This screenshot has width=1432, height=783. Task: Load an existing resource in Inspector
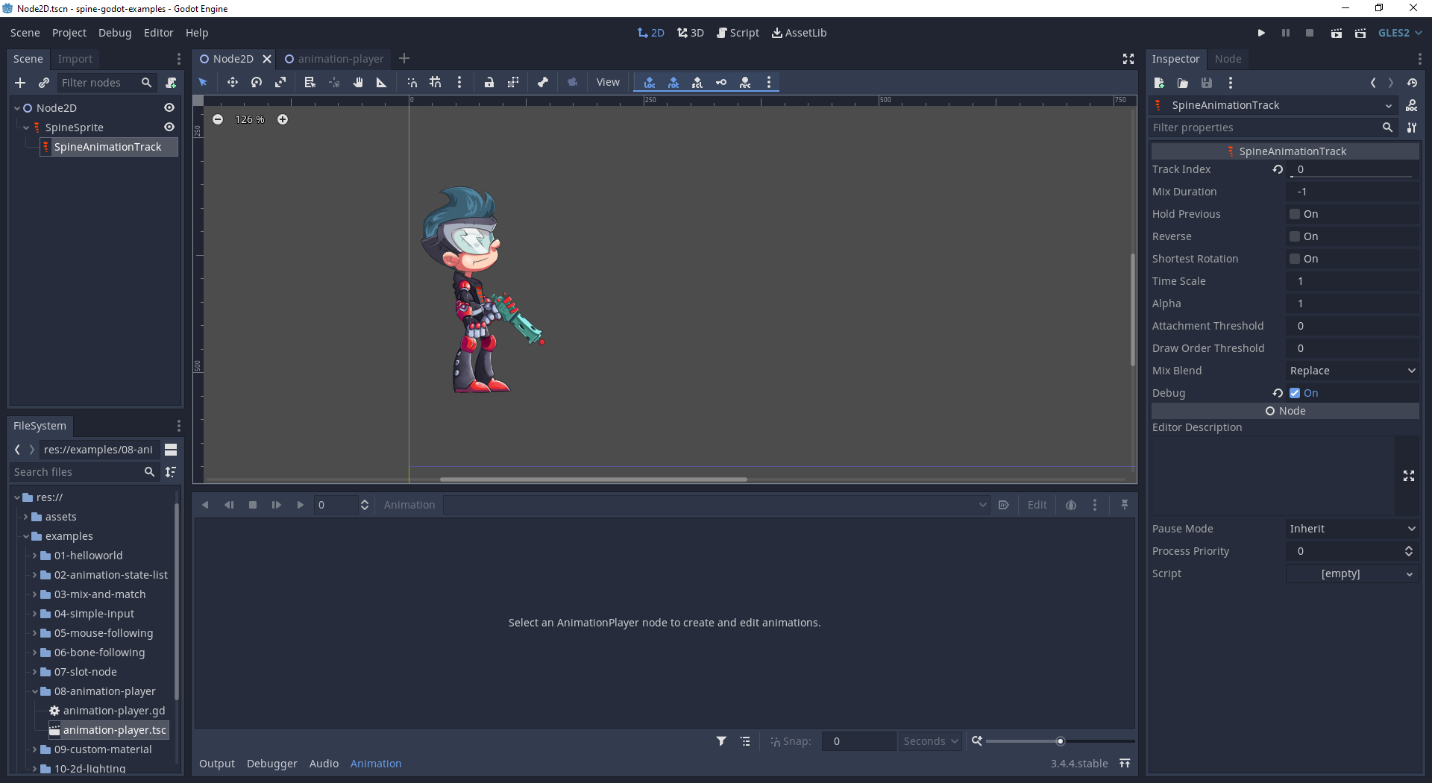click(x=1183, y=83)
